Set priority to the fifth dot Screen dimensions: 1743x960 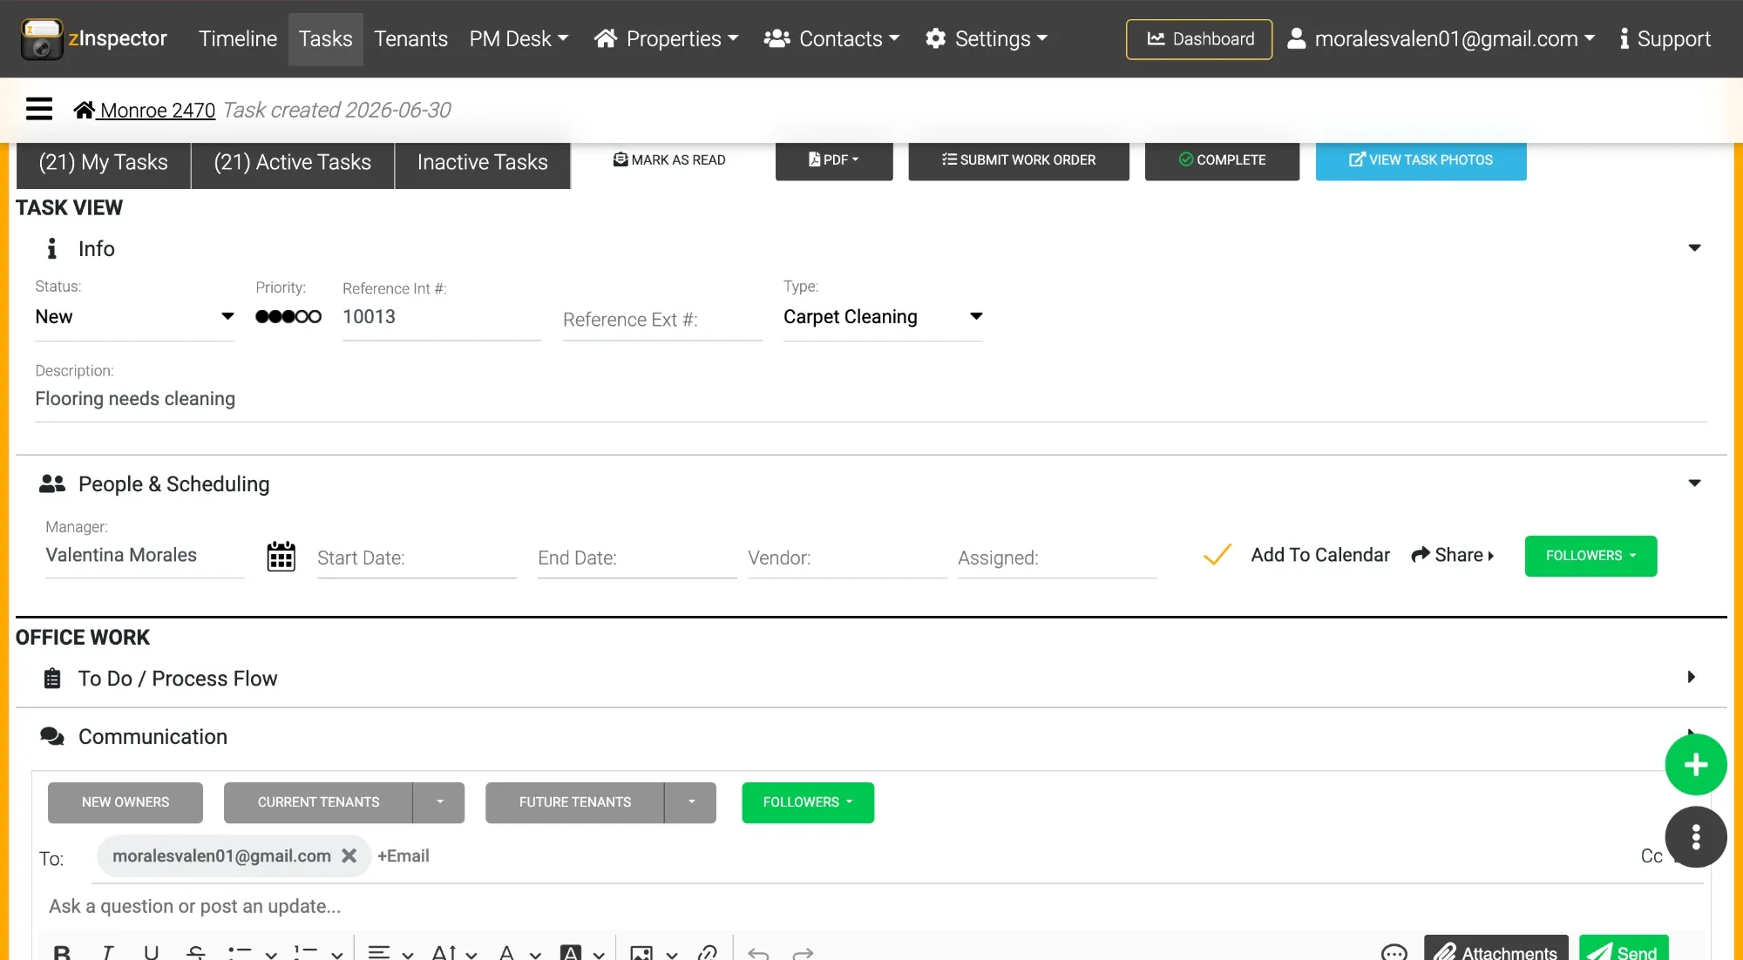click(315, 316)
